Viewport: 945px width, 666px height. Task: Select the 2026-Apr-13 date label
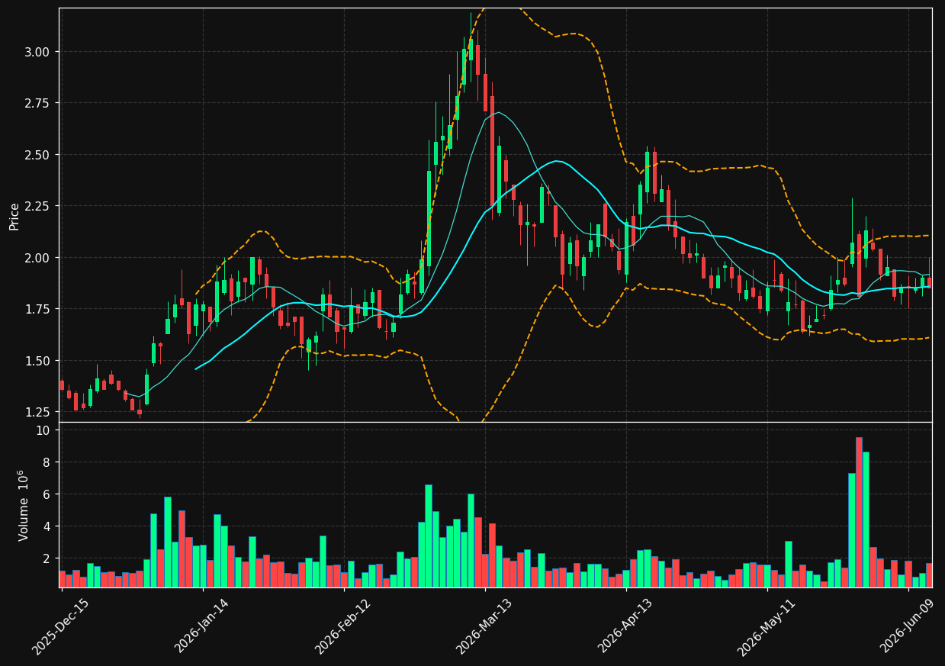(x=625, y=627)
